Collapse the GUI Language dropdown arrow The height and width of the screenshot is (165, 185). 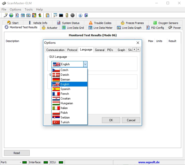(x=85, y=64)
